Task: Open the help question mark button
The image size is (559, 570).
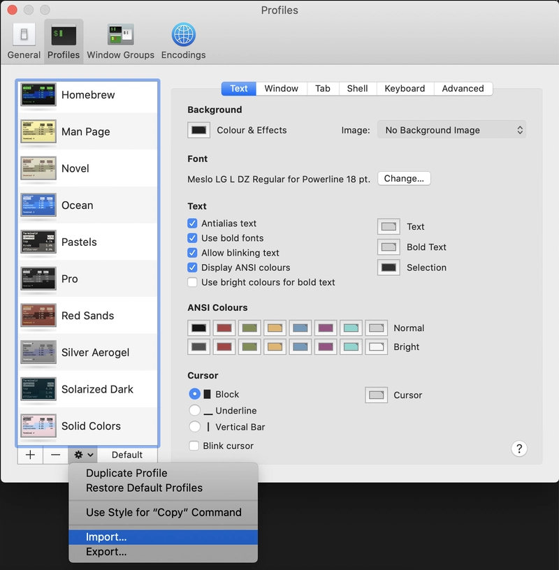Action: [519, 448]
